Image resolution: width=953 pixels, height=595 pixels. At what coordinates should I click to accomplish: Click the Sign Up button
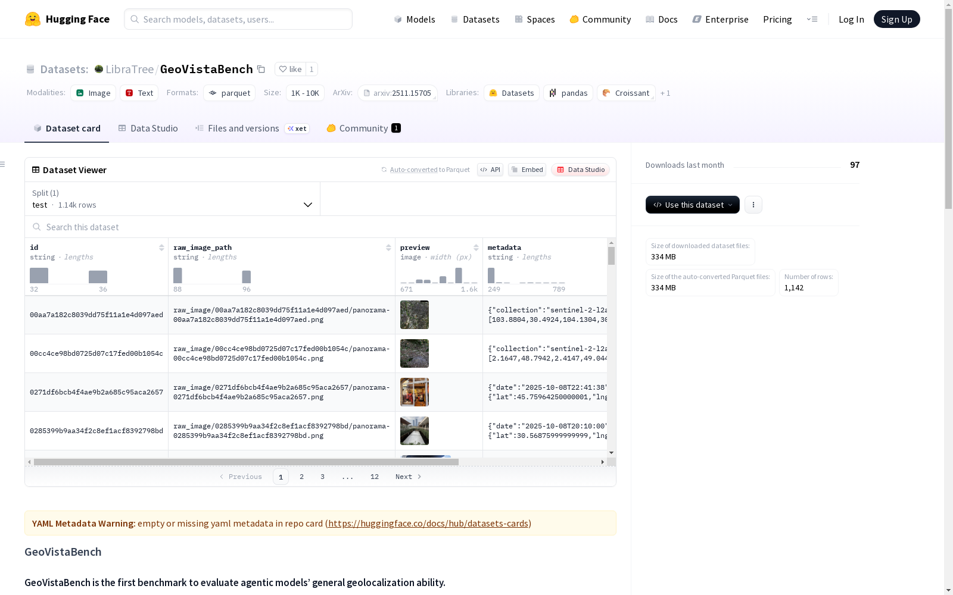click(x=897, y=19)
